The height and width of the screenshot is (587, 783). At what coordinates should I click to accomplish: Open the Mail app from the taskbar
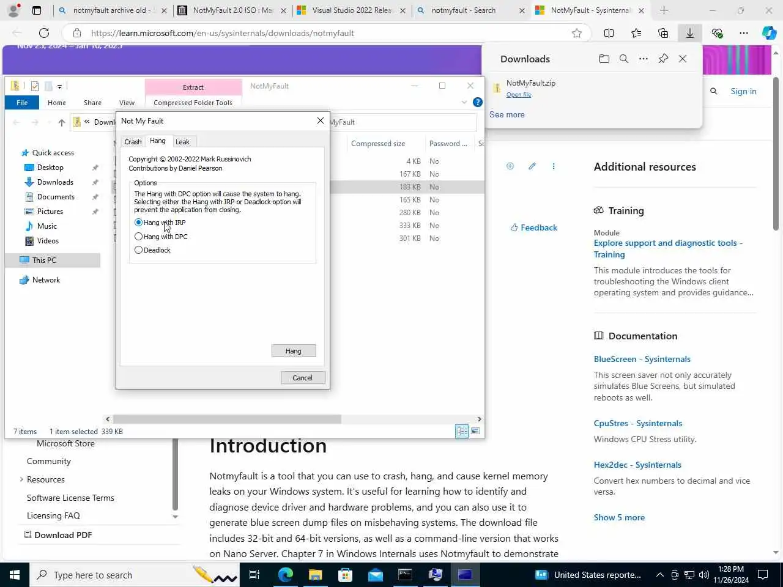(x=376, y=575)
